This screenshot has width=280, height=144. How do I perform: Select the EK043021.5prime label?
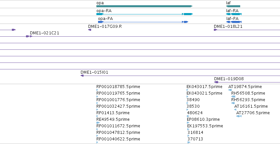[204, 93]
